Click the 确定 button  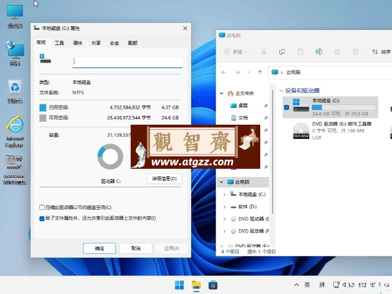click(x=99, y=248)
